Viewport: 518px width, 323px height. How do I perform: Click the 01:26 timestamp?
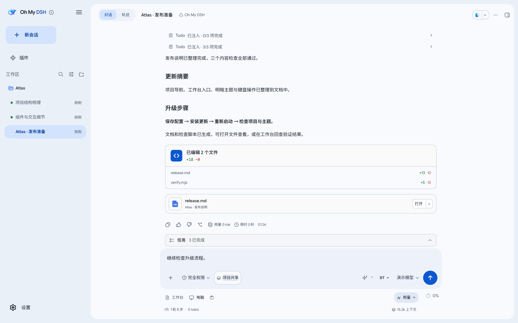click(262, 224)
